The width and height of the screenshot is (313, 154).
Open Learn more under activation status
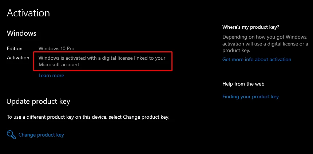[x=51, y=75]
